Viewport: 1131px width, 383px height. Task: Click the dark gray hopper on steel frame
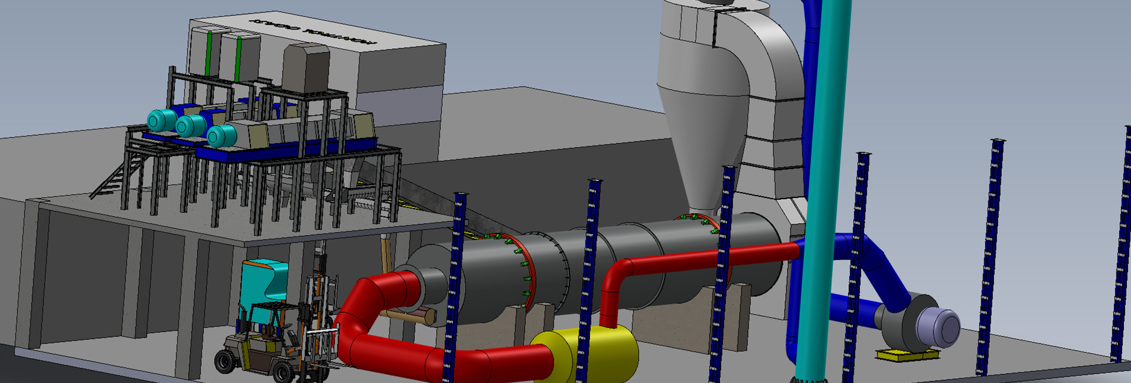click(x=306, y=70)
